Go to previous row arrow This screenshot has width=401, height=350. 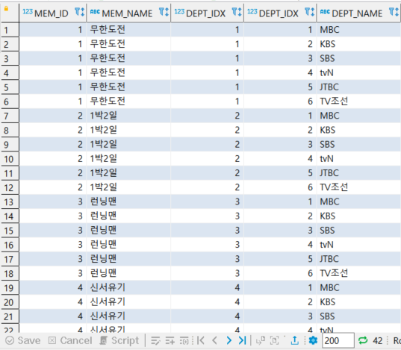[x=215, y=340]
